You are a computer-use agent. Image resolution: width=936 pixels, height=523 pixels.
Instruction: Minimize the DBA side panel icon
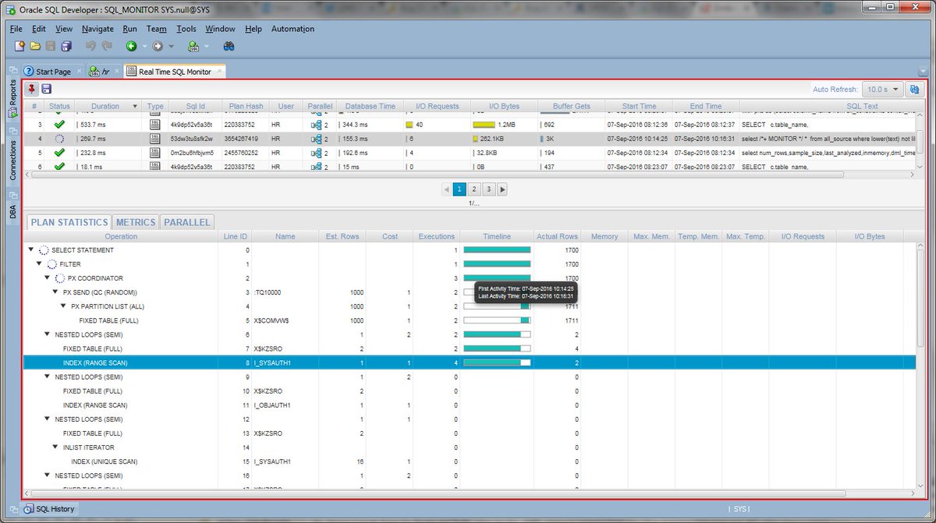click(12, 194)
